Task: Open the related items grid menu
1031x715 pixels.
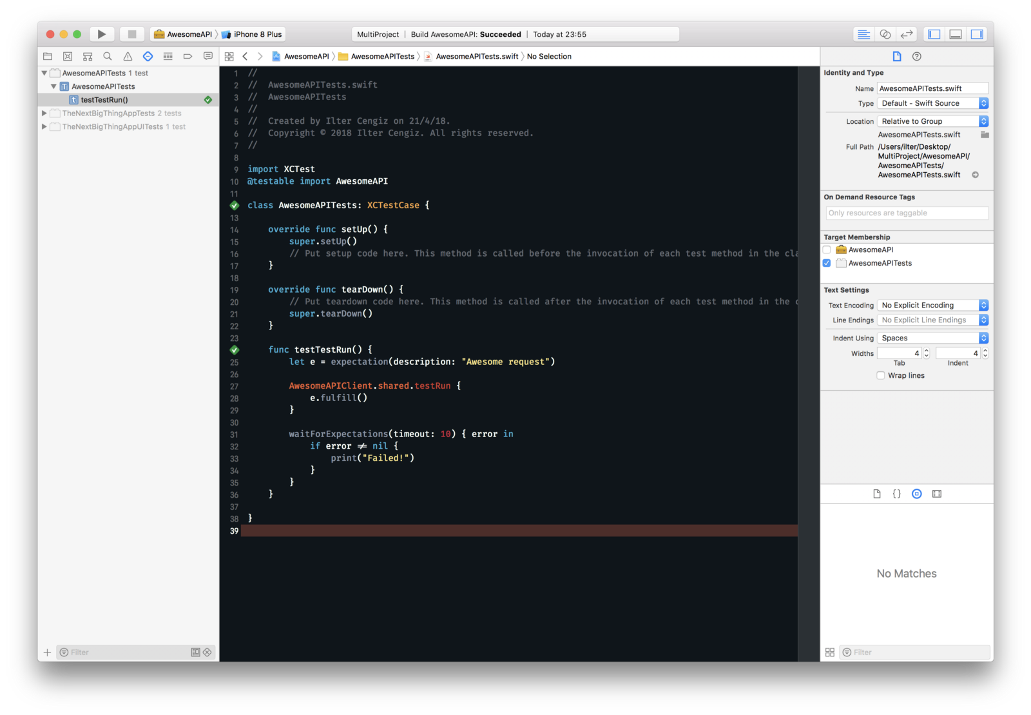Action: tap(229, 56)
